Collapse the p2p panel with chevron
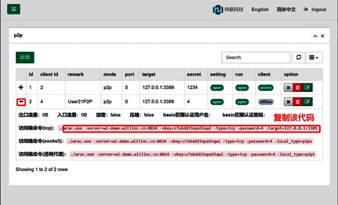Screen dimensions: 338x205 click(315, 36)
